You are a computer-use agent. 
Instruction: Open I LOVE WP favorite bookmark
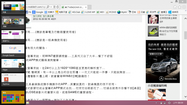[88, 12]
